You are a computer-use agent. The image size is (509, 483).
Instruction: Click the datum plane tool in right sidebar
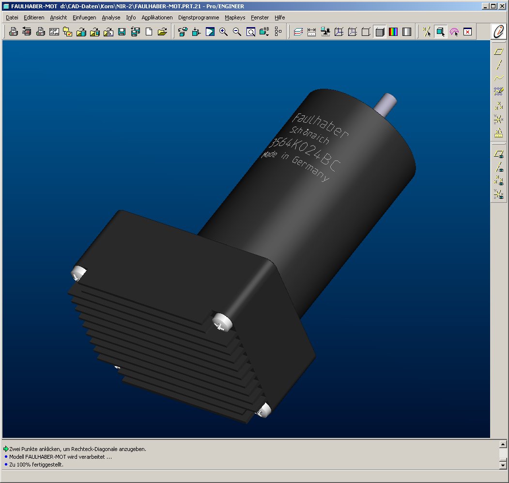[x=499, y=51]
